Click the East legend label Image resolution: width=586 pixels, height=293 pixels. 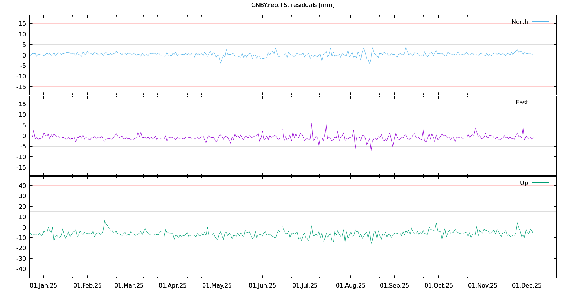point(522,103)
